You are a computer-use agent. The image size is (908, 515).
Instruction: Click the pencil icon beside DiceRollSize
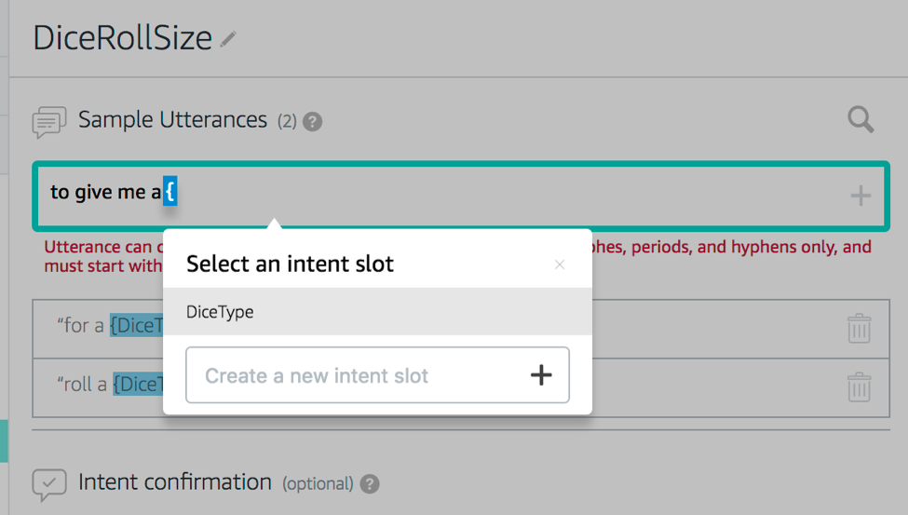click(x=229, y=40)
